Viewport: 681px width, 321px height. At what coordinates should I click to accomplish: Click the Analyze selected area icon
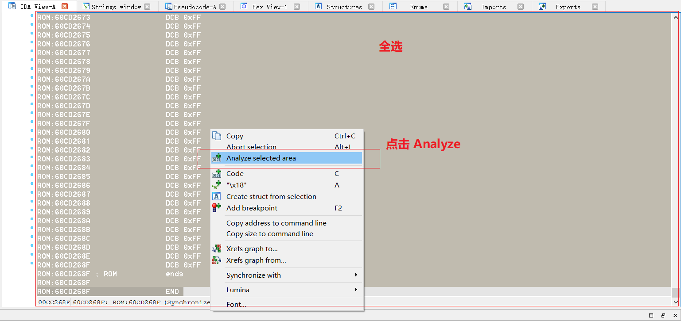(x=217, y=158)
